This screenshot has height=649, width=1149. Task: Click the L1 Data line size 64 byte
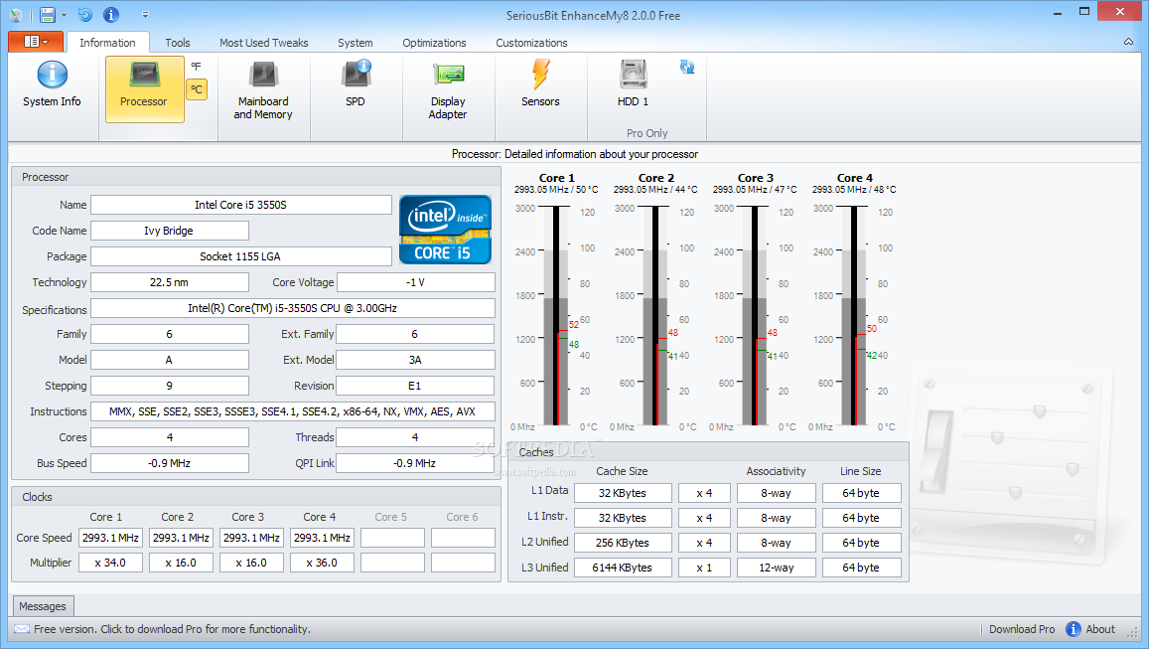click(x=862, y=493)
